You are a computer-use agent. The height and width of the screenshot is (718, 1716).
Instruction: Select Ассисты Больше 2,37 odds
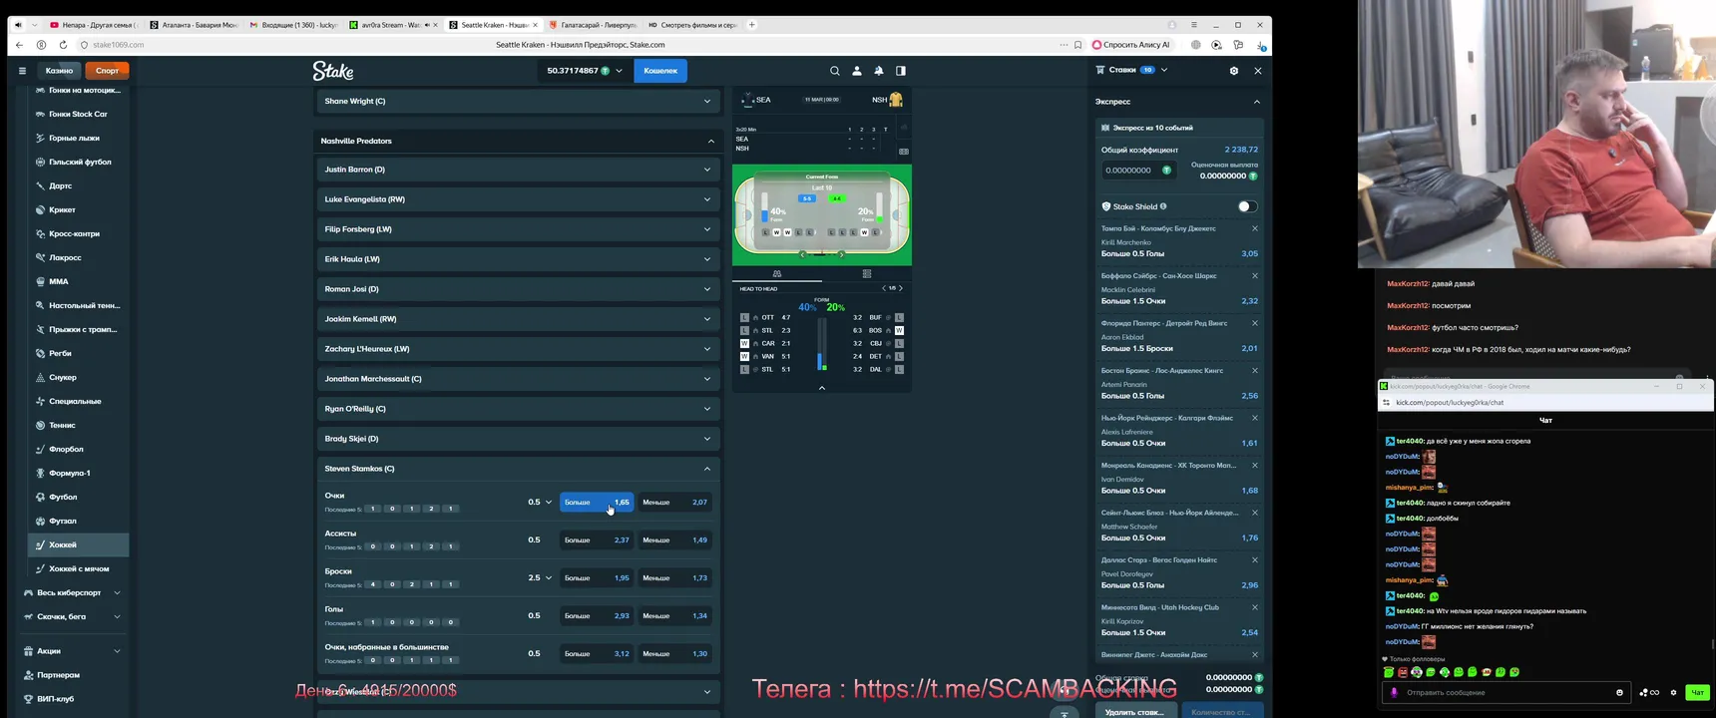coord(597,540)
